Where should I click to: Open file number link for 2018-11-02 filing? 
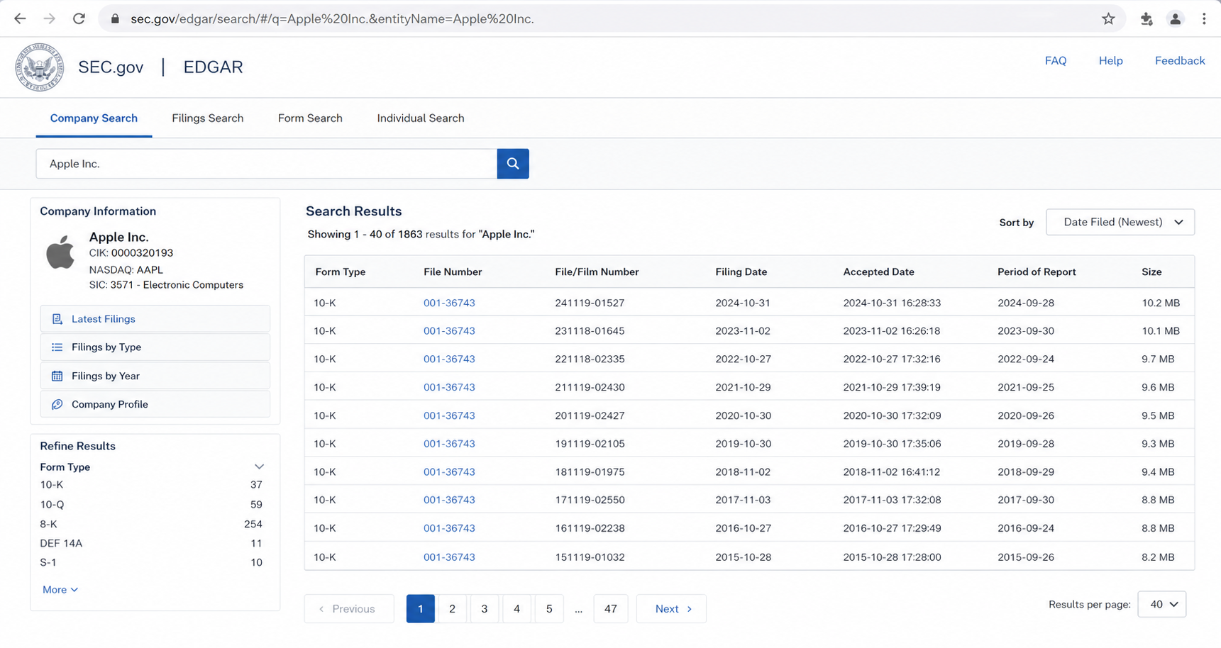449,472
